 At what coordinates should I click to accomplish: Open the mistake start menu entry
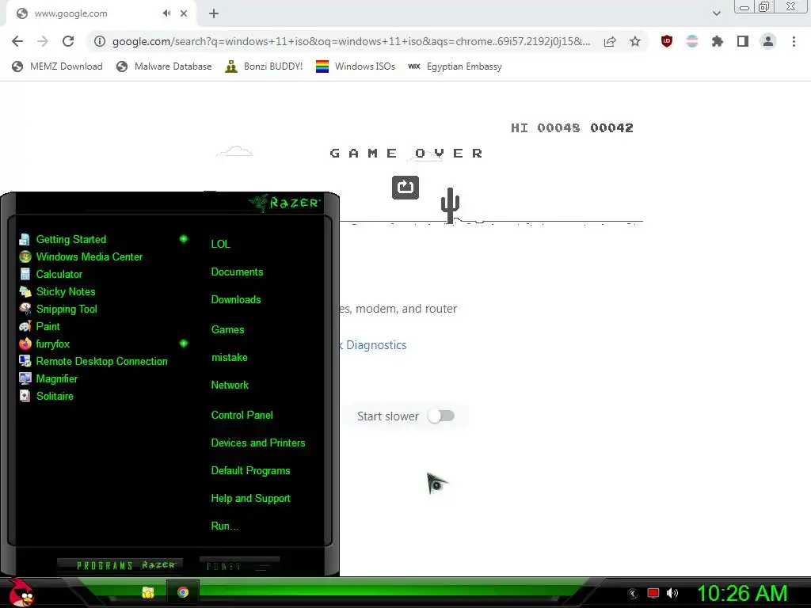pyautogui.click(x=229, y=357)
